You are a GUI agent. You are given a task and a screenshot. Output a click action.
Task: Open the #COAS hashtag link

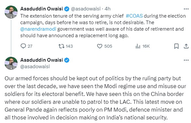(134, 16)
